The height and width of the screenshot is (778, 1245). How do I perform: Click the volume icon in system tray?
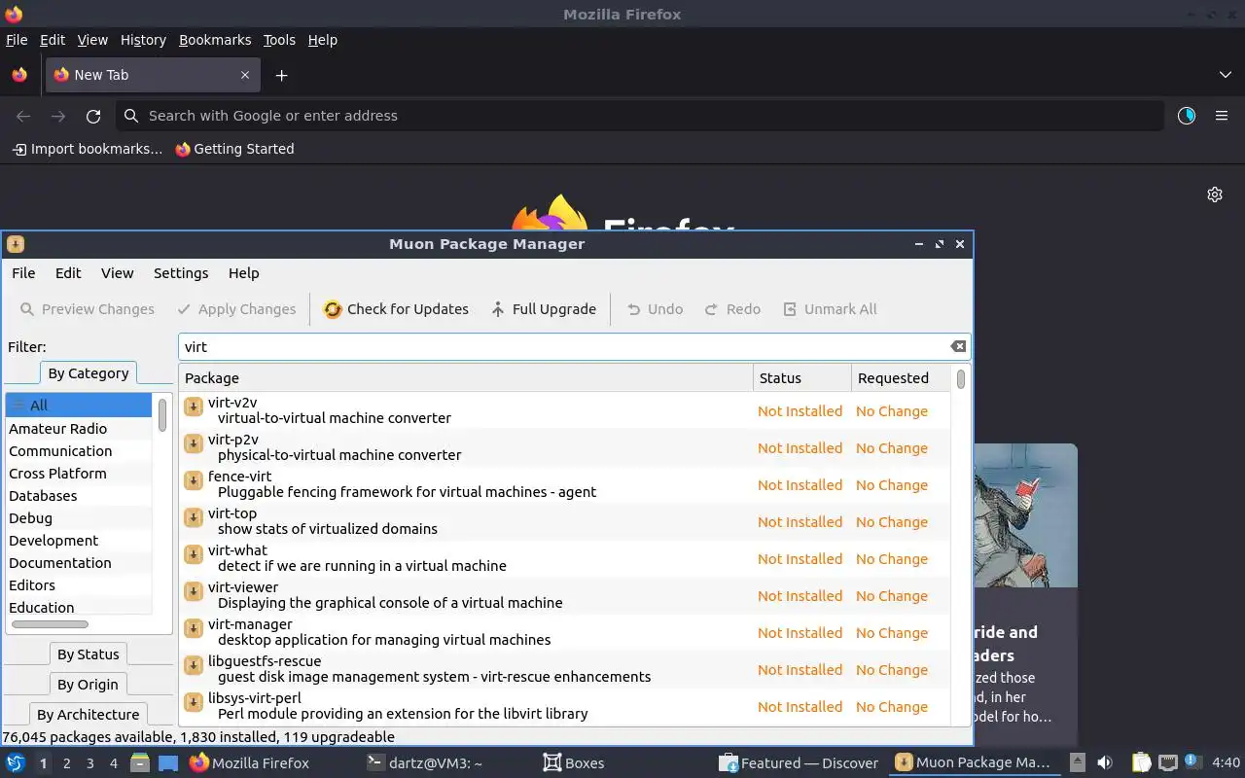coord(1105,763)
